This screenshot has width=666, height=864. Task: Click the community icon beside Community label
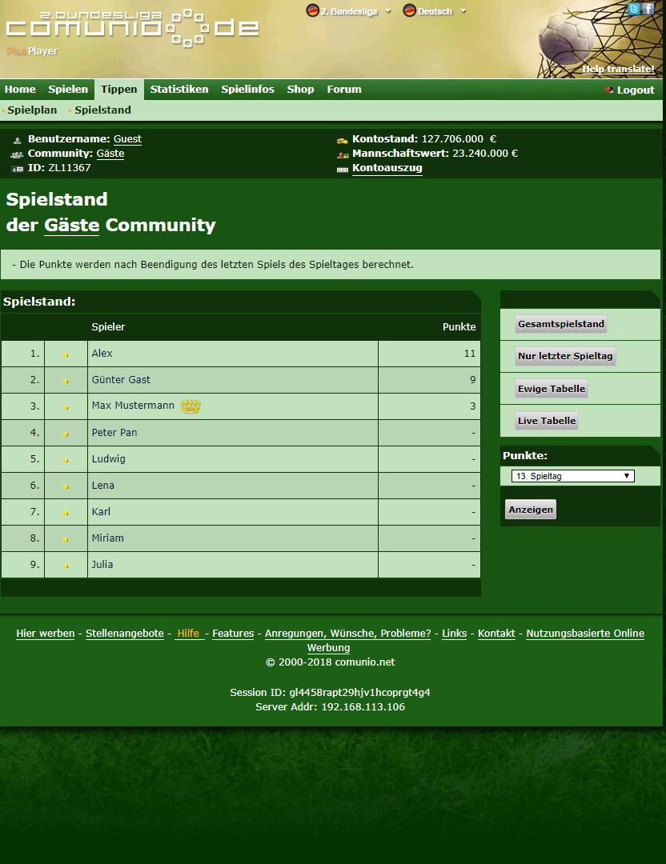pos(17,154)
